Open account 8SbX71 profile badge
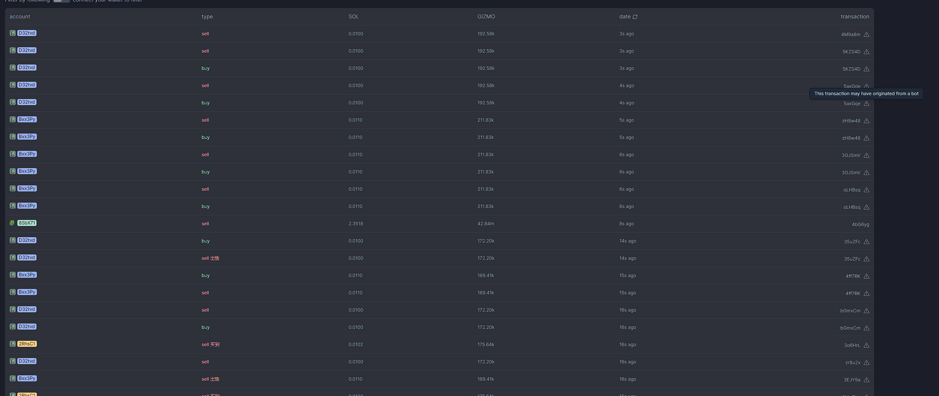The width and height of the screenshot is (939, 396). [27, 223]
